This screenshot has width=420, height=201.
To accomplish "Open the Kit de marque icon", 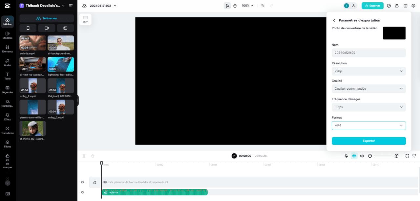I will pyautogui.click(x=8, y=161).
